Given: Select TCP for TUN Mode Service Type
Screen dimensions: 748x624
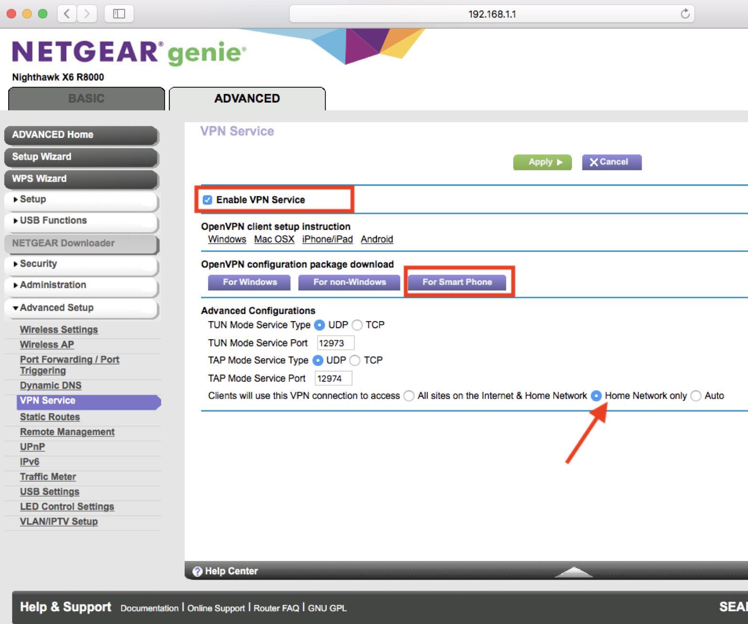Looking at the screenshot, I should [357, 325].
